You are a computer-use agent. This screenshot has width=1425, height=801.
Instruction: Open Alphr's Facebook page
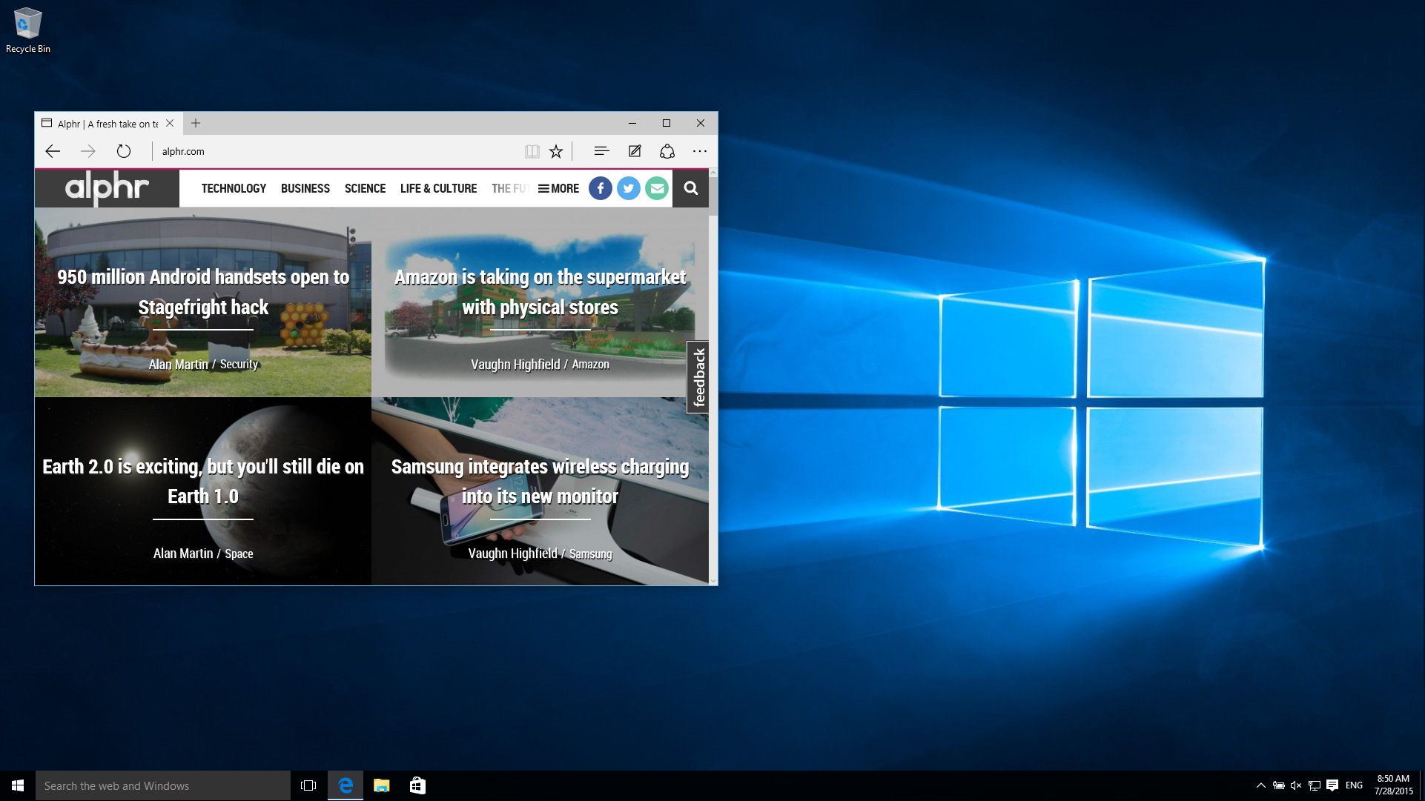pyautogui.click(x=600, y=188)
